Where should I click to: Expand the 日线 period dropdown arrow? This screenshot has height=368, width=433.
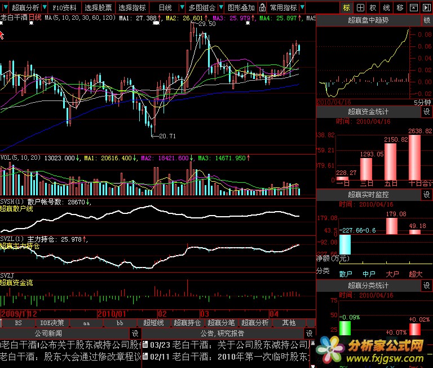[x=182, y=7]
